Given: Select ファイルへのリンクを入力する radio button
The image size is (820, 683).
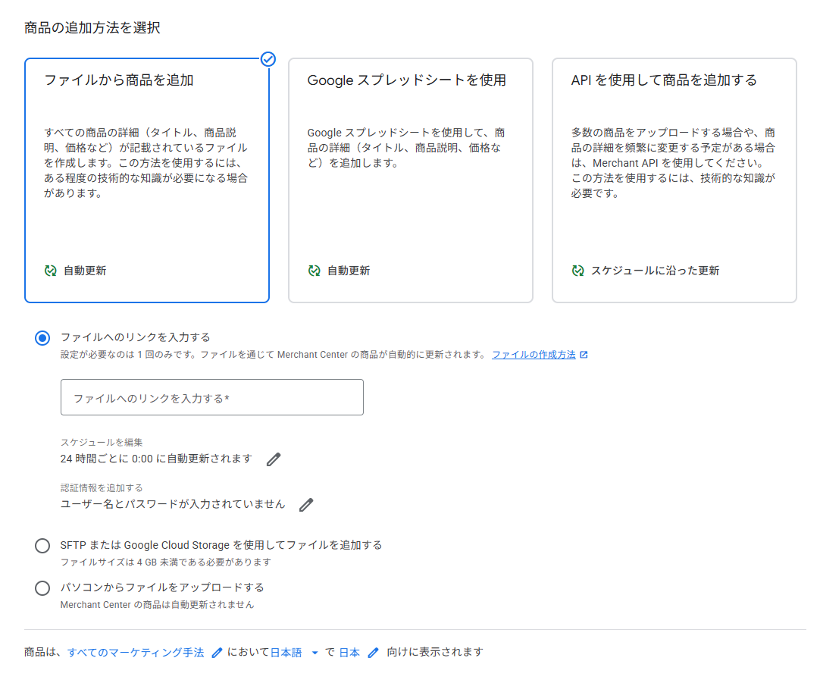Looking at the screenshot, I should click(42, 338).
